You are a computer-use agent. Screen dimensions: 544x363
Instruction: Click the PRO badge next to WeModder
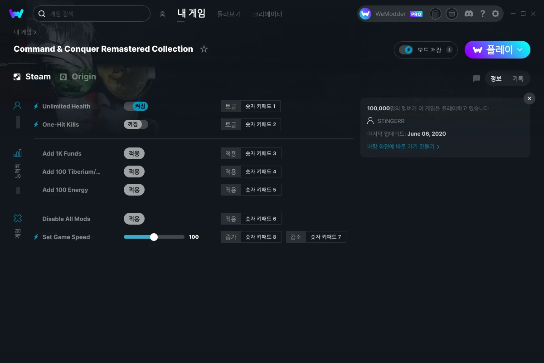point(416,14)
